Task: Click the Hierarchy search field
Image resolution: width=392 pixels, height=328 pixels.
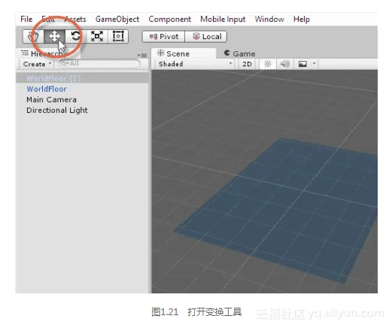Action: click(99, 64)
